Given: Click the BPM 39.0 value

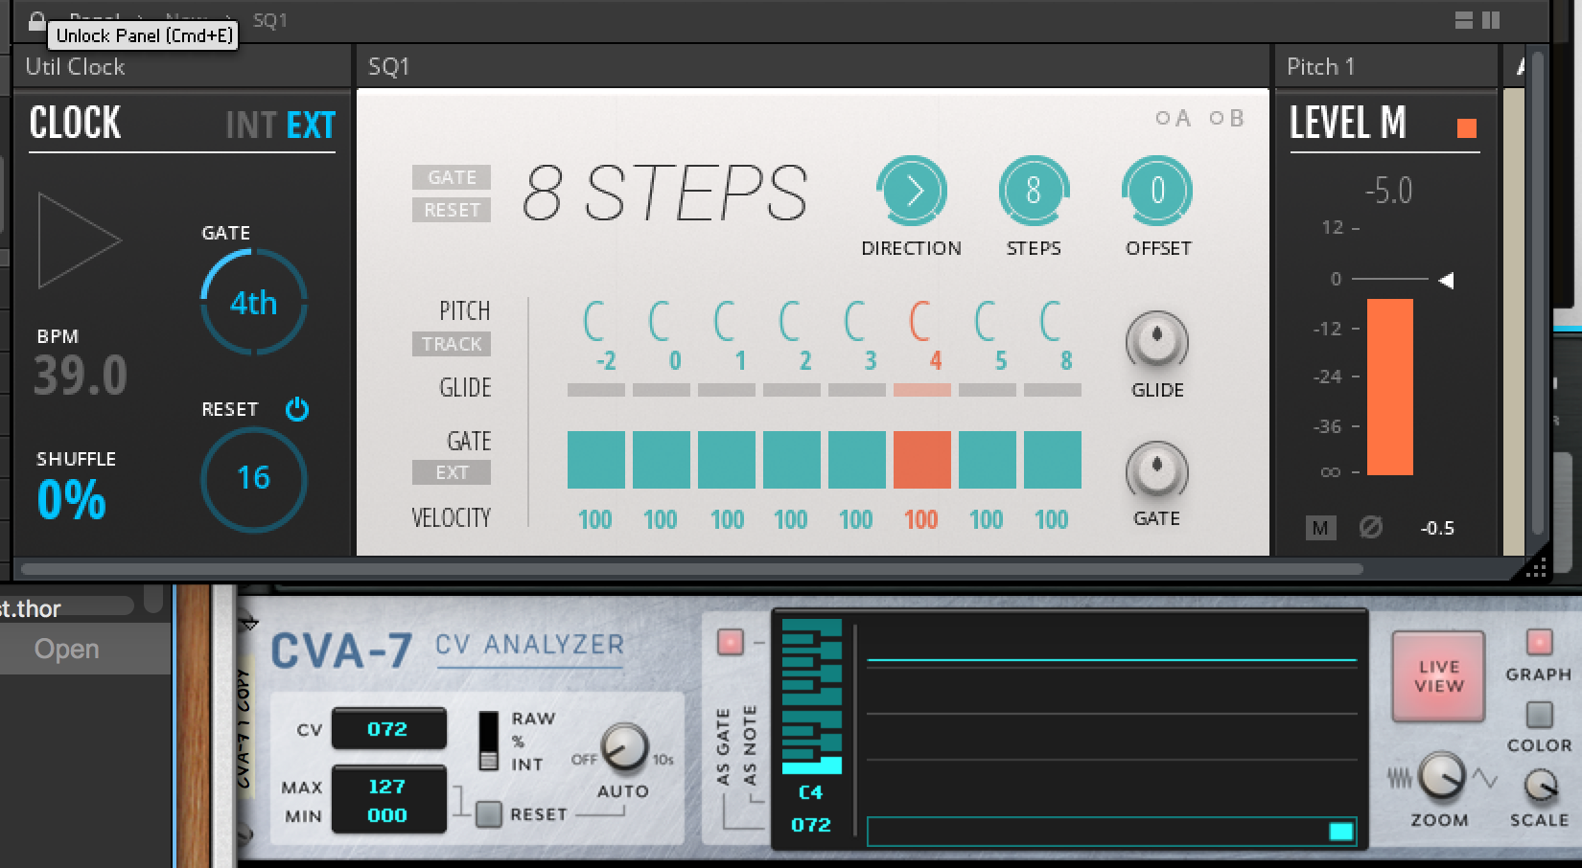Looking at the screenshot, I should [81, 375].
